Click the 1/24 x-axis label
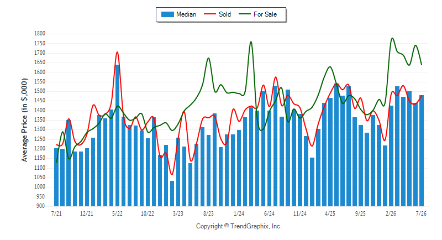The image size is (442, 240). [239, 213]
